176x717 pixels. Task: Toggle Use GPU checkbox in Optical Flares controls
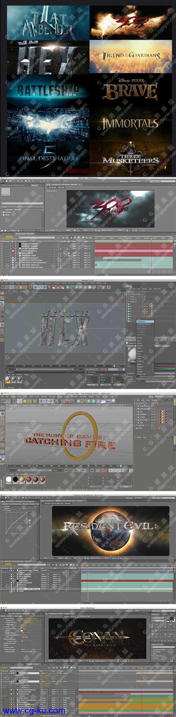(22, 637)
